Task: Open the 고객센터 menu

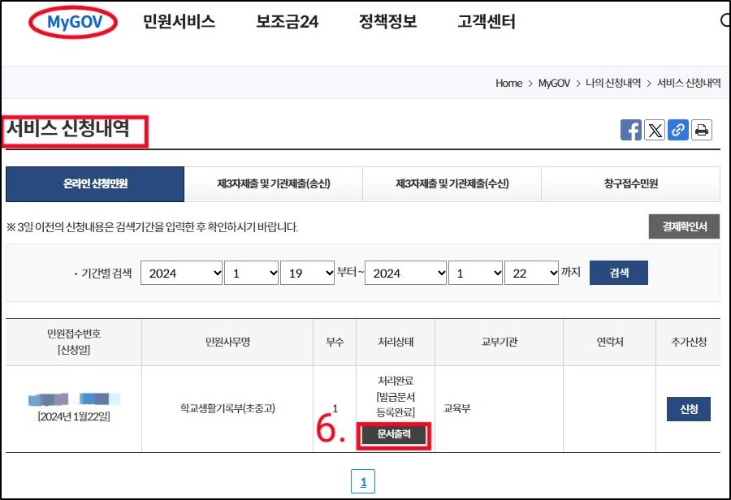Action: point(487,22)
